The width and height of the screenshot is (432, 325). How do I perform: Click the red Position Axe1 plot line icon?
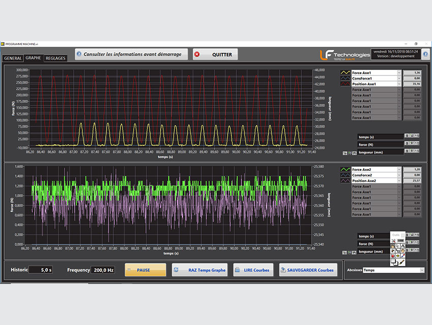tap(345, 84)
